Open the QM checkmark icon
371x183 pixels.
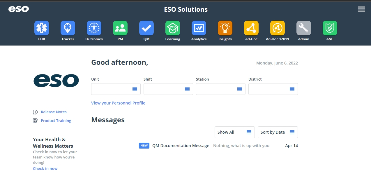point(146,28)
